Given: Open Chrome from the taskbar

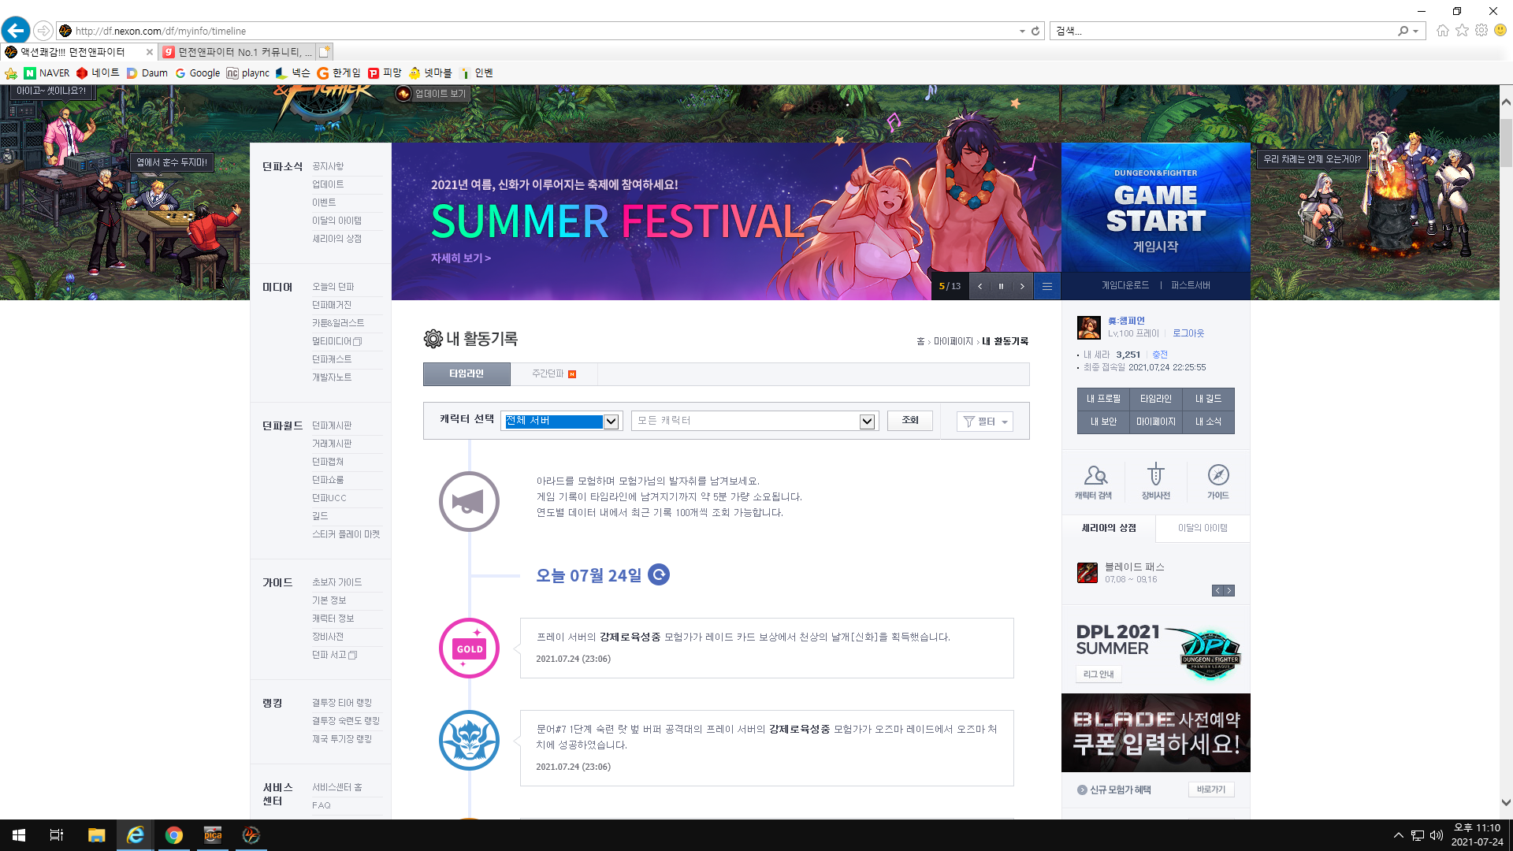Looking at the screenshot, I should pos(174,835).
